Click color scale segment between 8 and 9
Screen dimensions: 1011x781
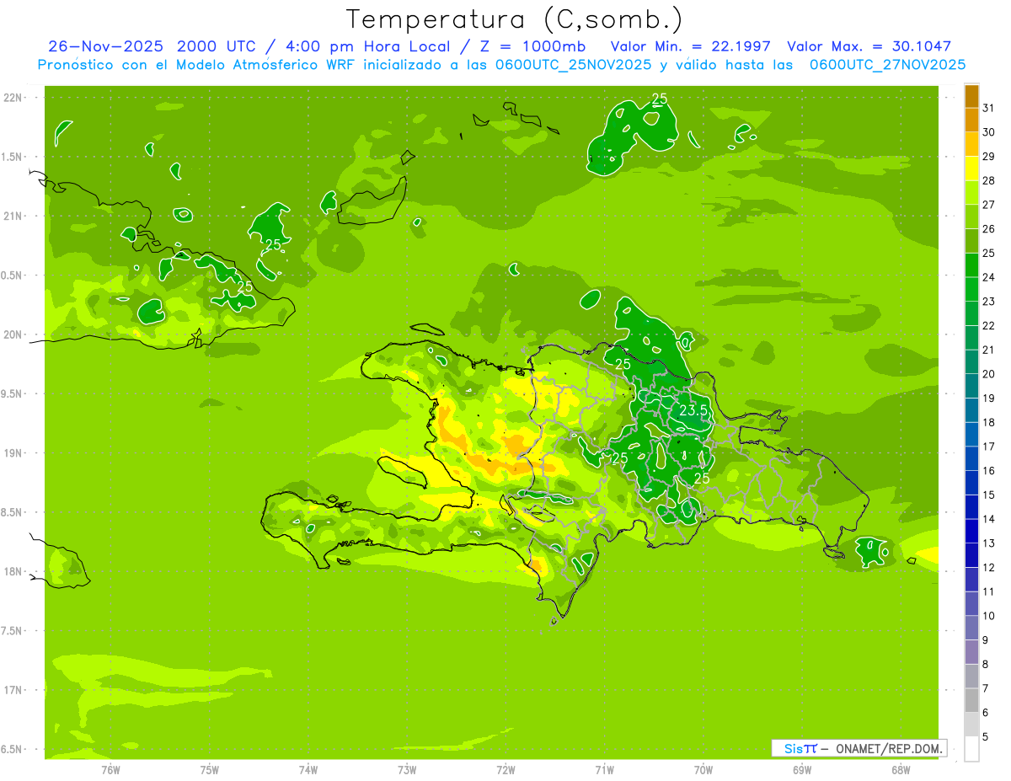tap(971, 653)
